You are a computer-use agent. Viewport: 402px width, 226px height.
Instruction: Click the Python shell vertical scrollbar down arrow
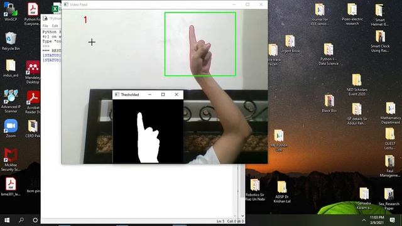click(242, 216)
